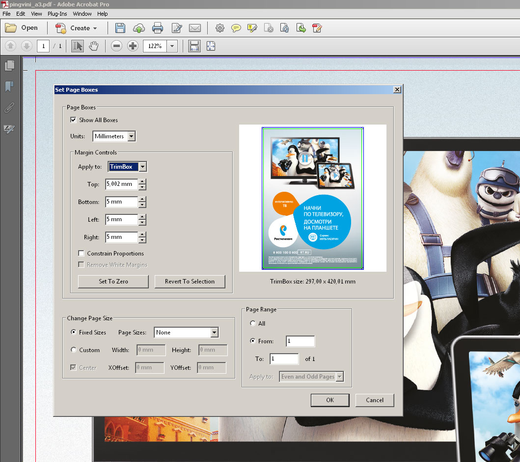Click the zoom out minus button

point(116,46)
